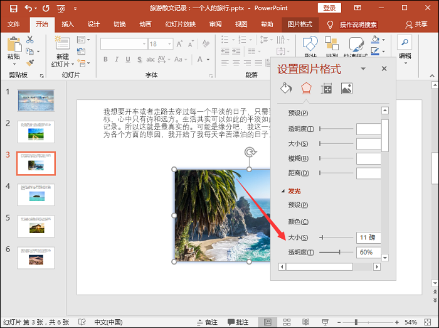Image resolution: width=439 pixels, height=328 pixels.
Task: Open the 插入 ribbon tab
Action: tap(68, 25)
